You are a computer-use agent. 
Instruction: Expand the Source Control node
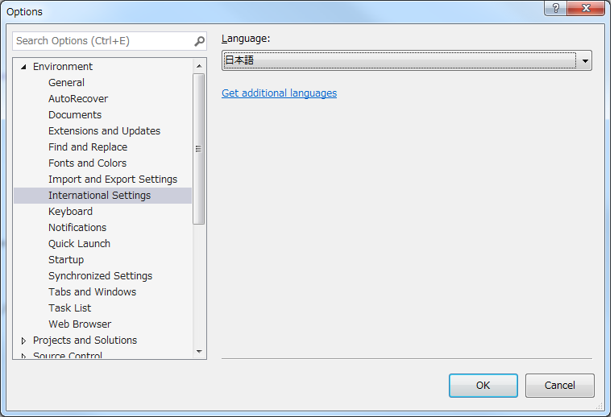23,355
